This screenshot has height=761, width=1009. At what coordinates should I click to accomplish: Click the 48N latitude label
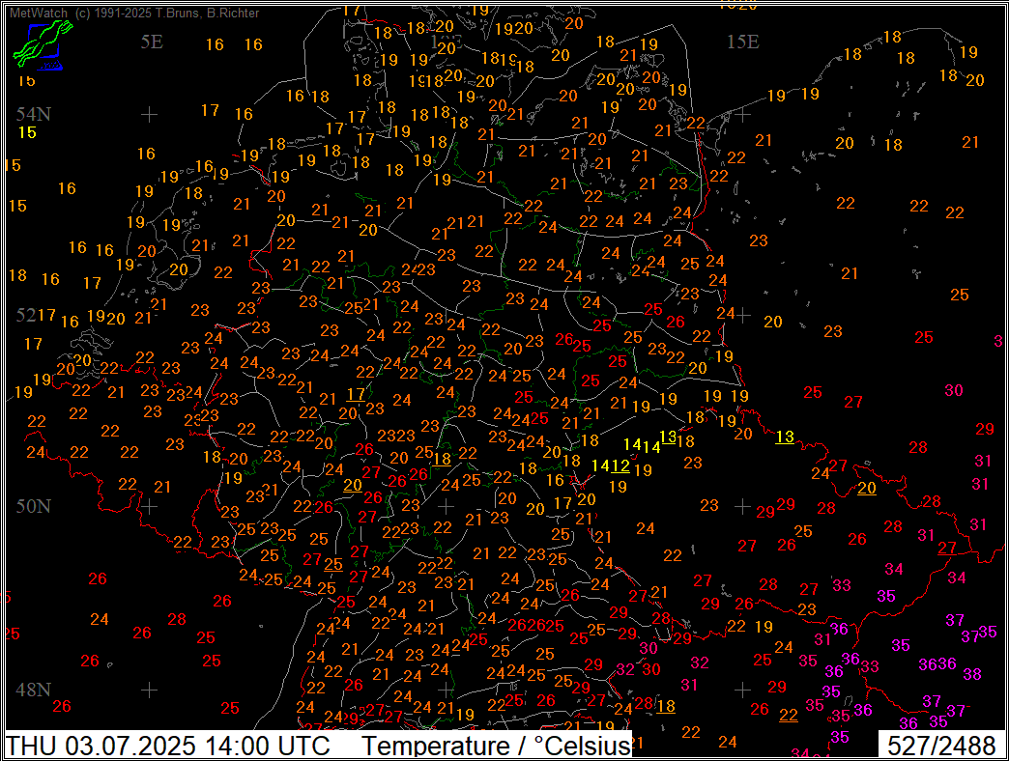pyautogui.click(x=34, y=690)
